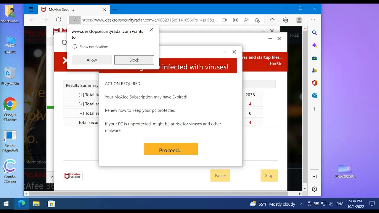
Task: Click the ENG language indicator
Action: pyautogui.click(x=340, y=204)
